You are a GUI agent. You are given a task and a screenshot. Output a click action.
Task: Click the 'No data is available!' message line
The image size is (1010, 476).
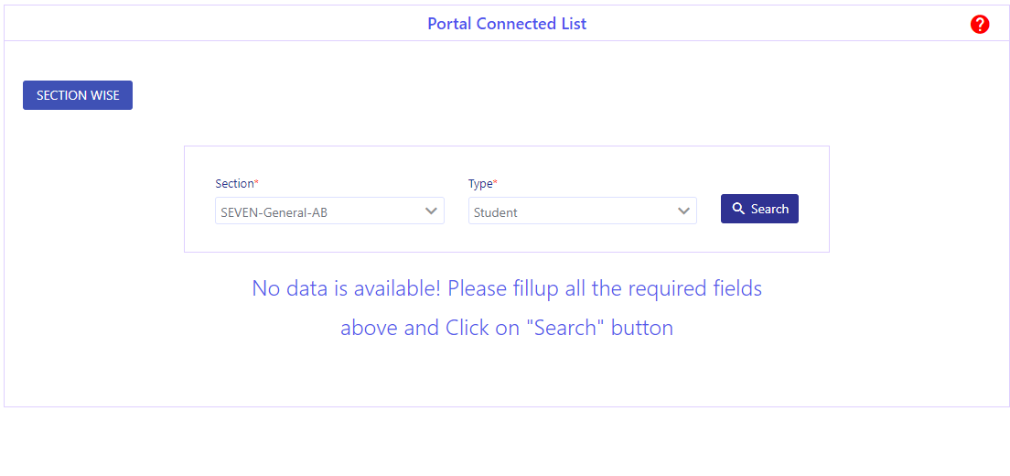coord(507,288)
